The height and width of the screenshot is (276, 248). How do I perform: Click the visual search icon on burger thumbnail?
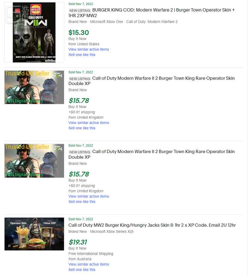tap(9, 246)
